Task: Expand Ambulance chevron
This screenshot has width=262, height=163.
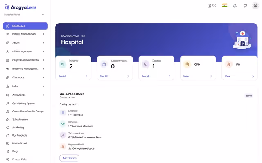Action: (x=43, y=95)
